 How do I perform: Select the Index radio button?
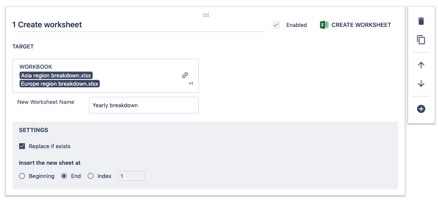(x=91, y=176)
